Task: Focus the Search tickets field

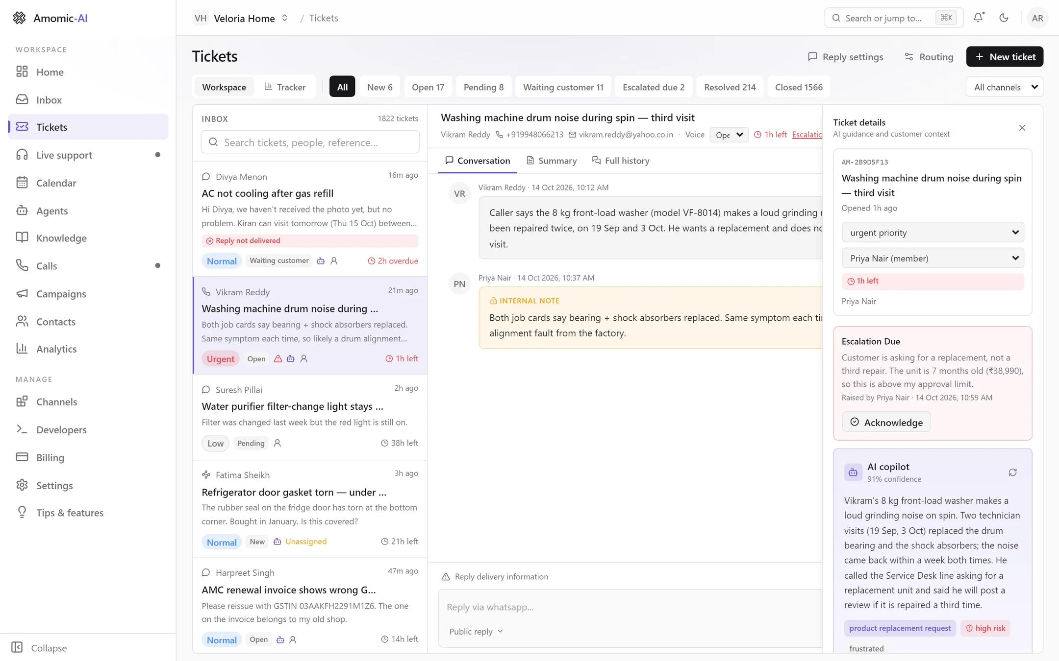Action: tap(310, 142)
